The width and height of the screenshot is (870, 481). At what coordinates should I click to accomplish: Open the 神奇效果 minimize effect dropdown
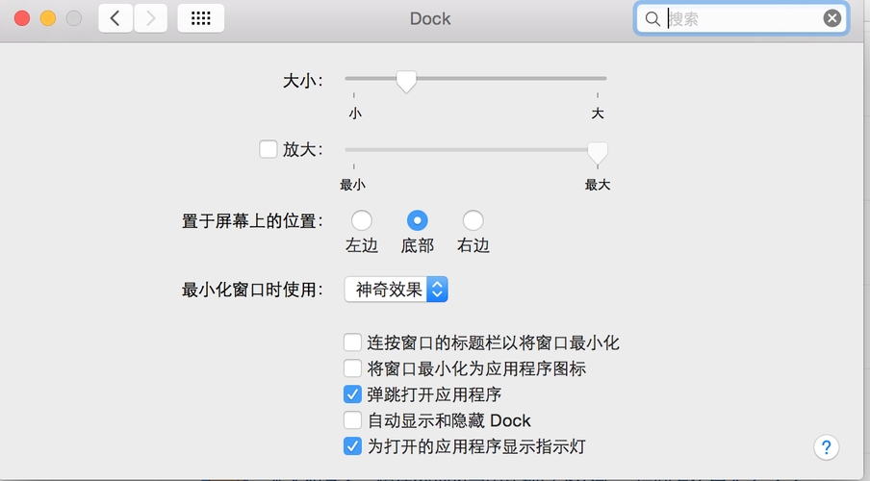tap(397, 289)
